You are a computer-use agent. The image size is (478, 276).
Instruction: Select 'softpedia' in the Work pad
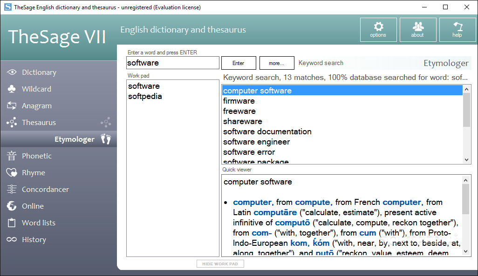[145, 96]
